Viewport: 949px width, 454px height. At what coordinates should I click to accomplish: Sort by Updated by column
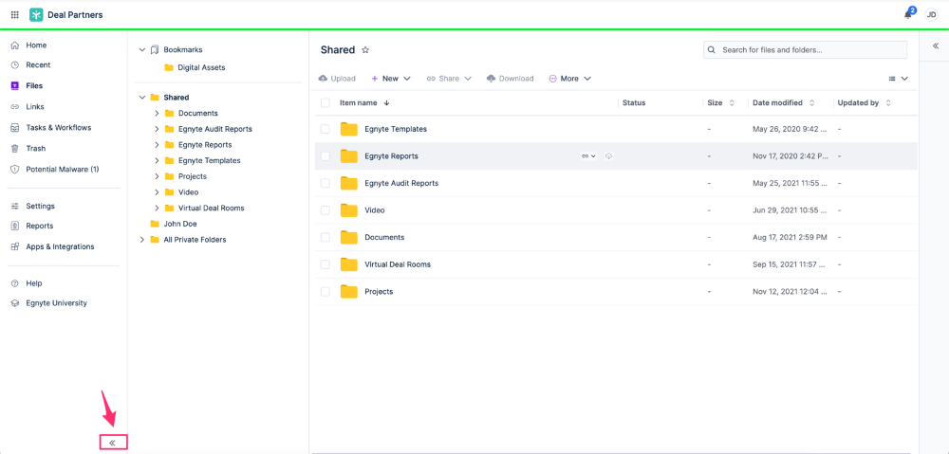865,102
